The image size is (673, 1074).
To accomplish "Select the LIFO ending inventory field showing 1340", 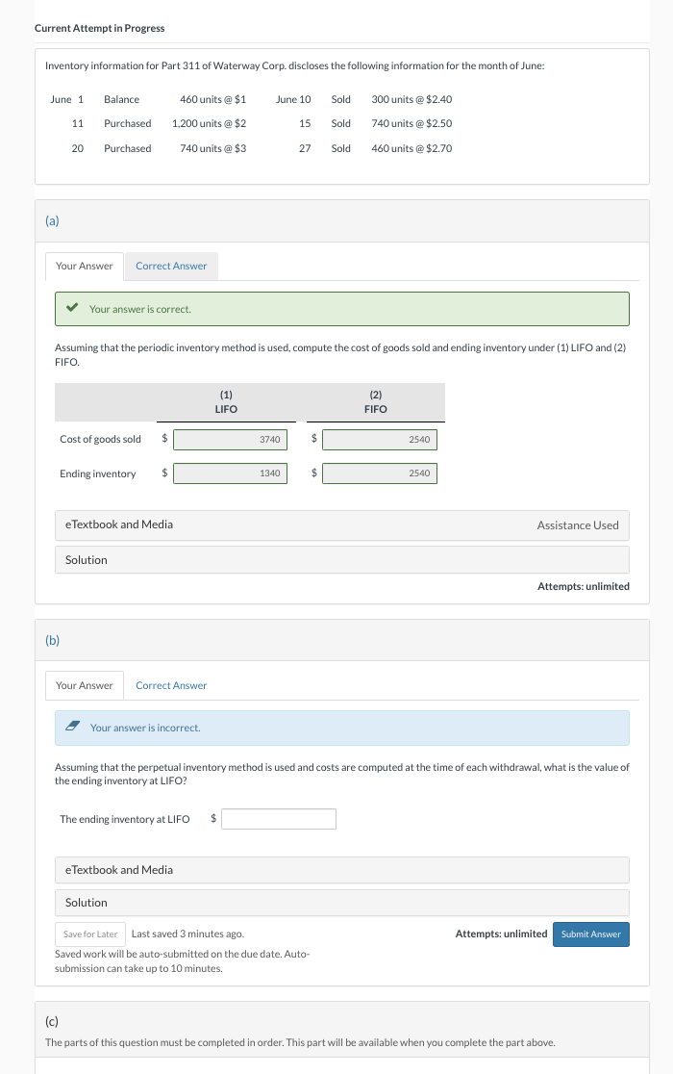I will pyautogui.click(x=230, y=473).
